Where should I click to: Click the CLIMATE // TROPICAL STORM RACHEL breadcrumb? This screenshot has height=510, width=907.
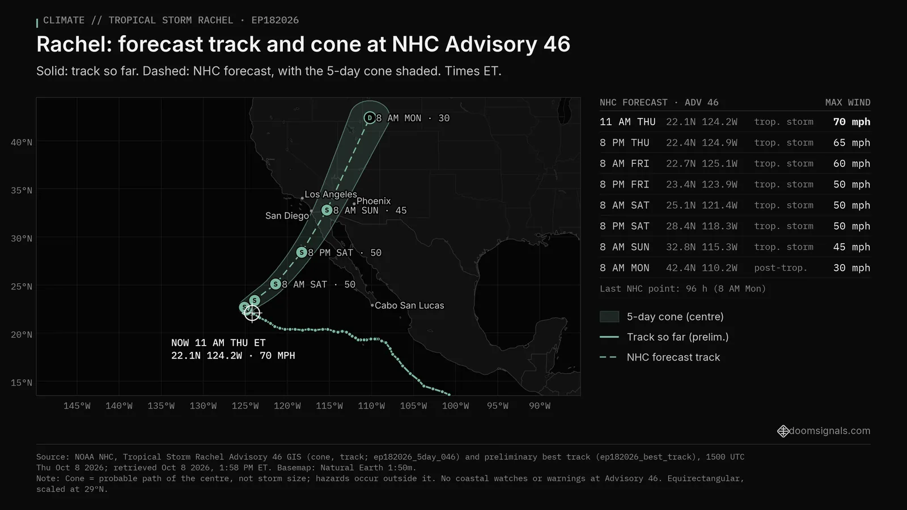tap(171, 20)
